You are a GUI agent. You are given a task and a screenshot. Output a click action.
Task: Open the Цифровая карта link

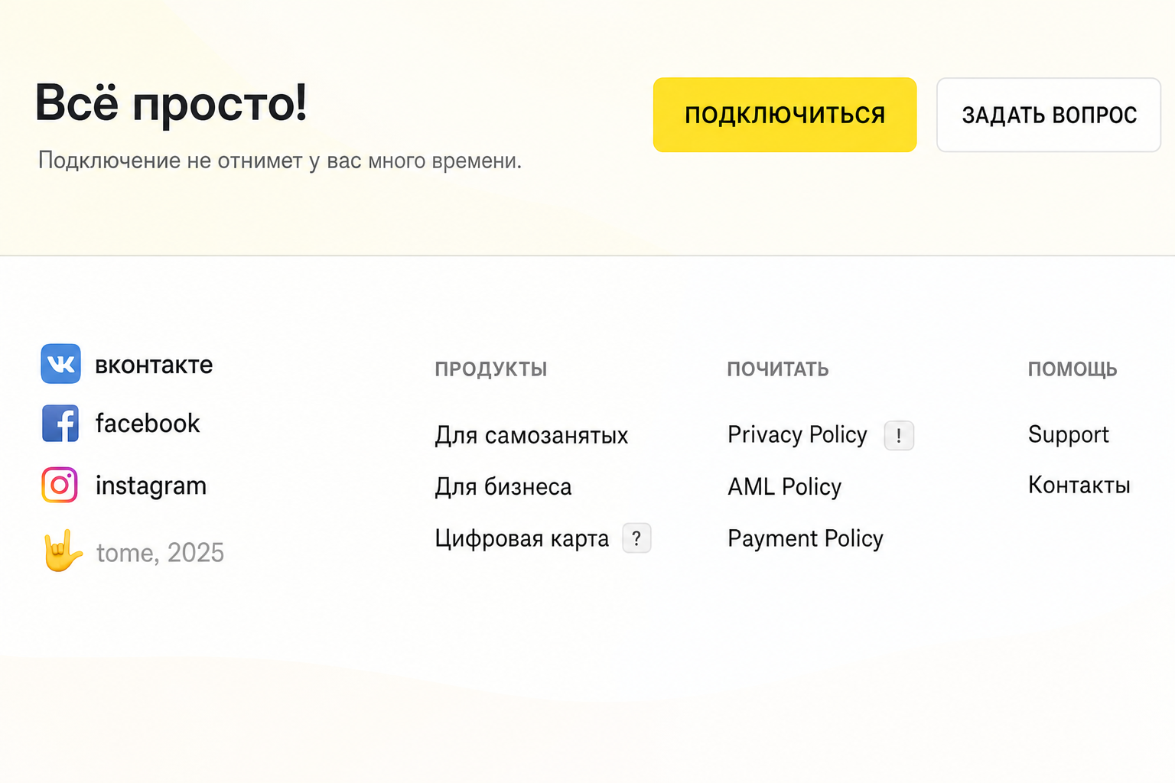522,538
